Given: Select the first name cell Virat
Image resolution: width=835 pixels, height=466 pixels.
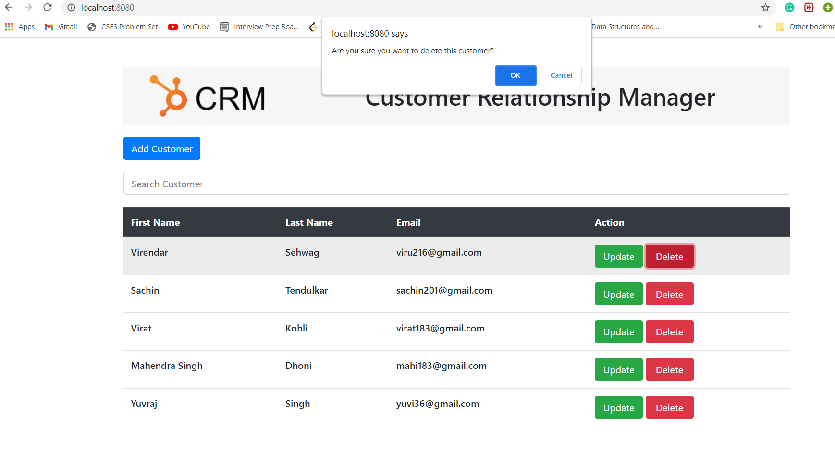Looking at the screenshot, I should coord(141,328).
